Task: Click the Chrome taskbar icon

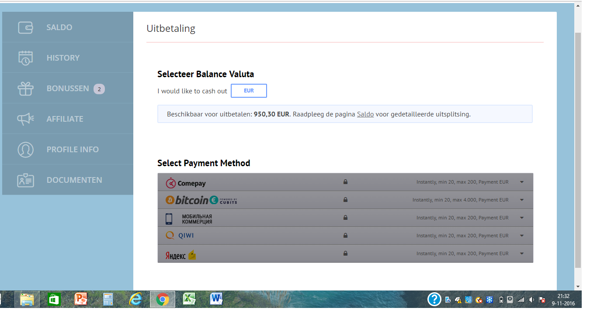Action: [x=163, y=299]
